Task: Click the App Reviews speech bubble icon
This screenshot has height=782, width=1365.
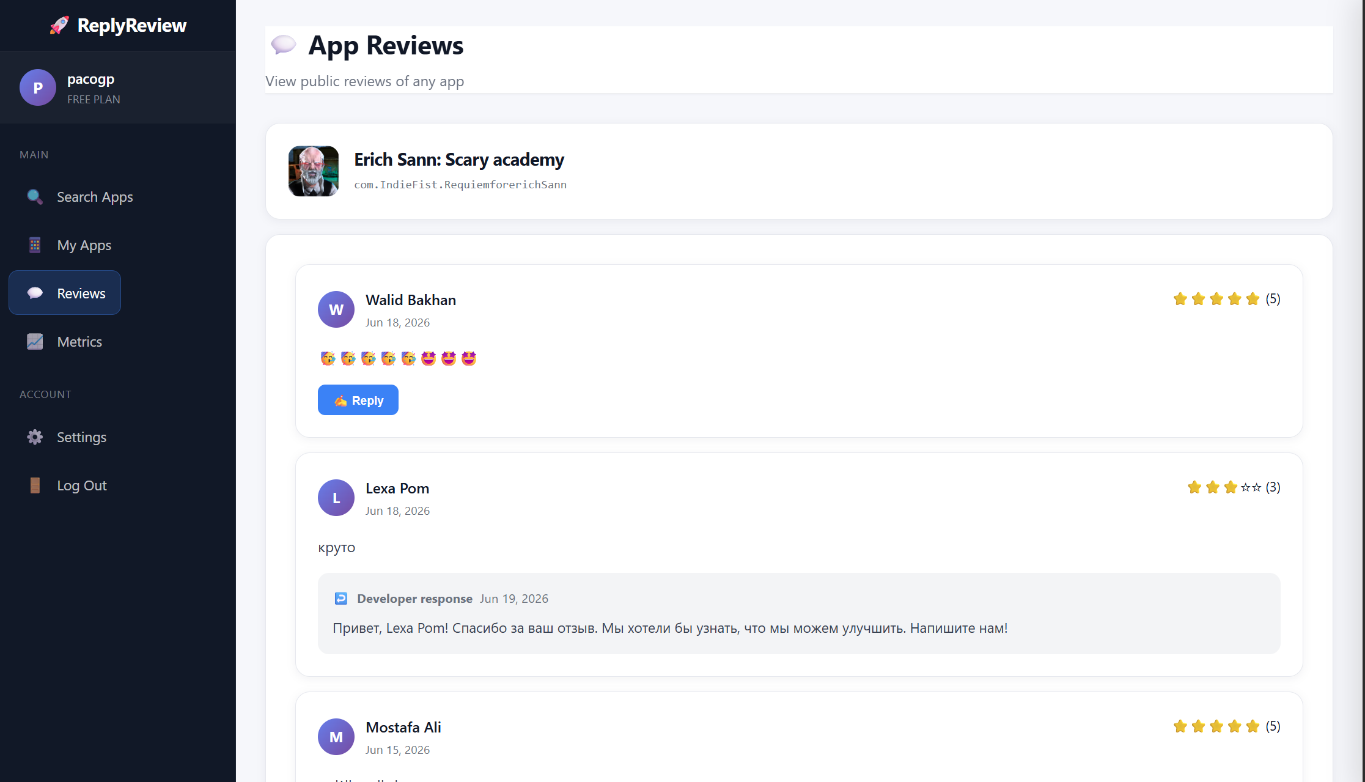Action: (x=284, y=45)
